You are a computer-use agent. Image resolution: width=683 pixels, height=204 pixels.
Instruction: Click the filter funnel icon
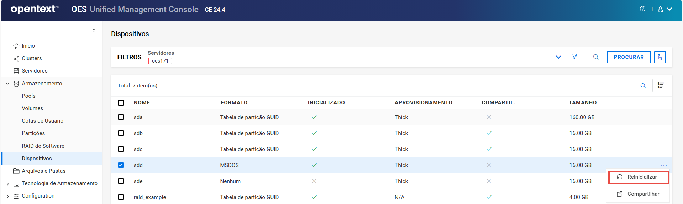(574, 57)
